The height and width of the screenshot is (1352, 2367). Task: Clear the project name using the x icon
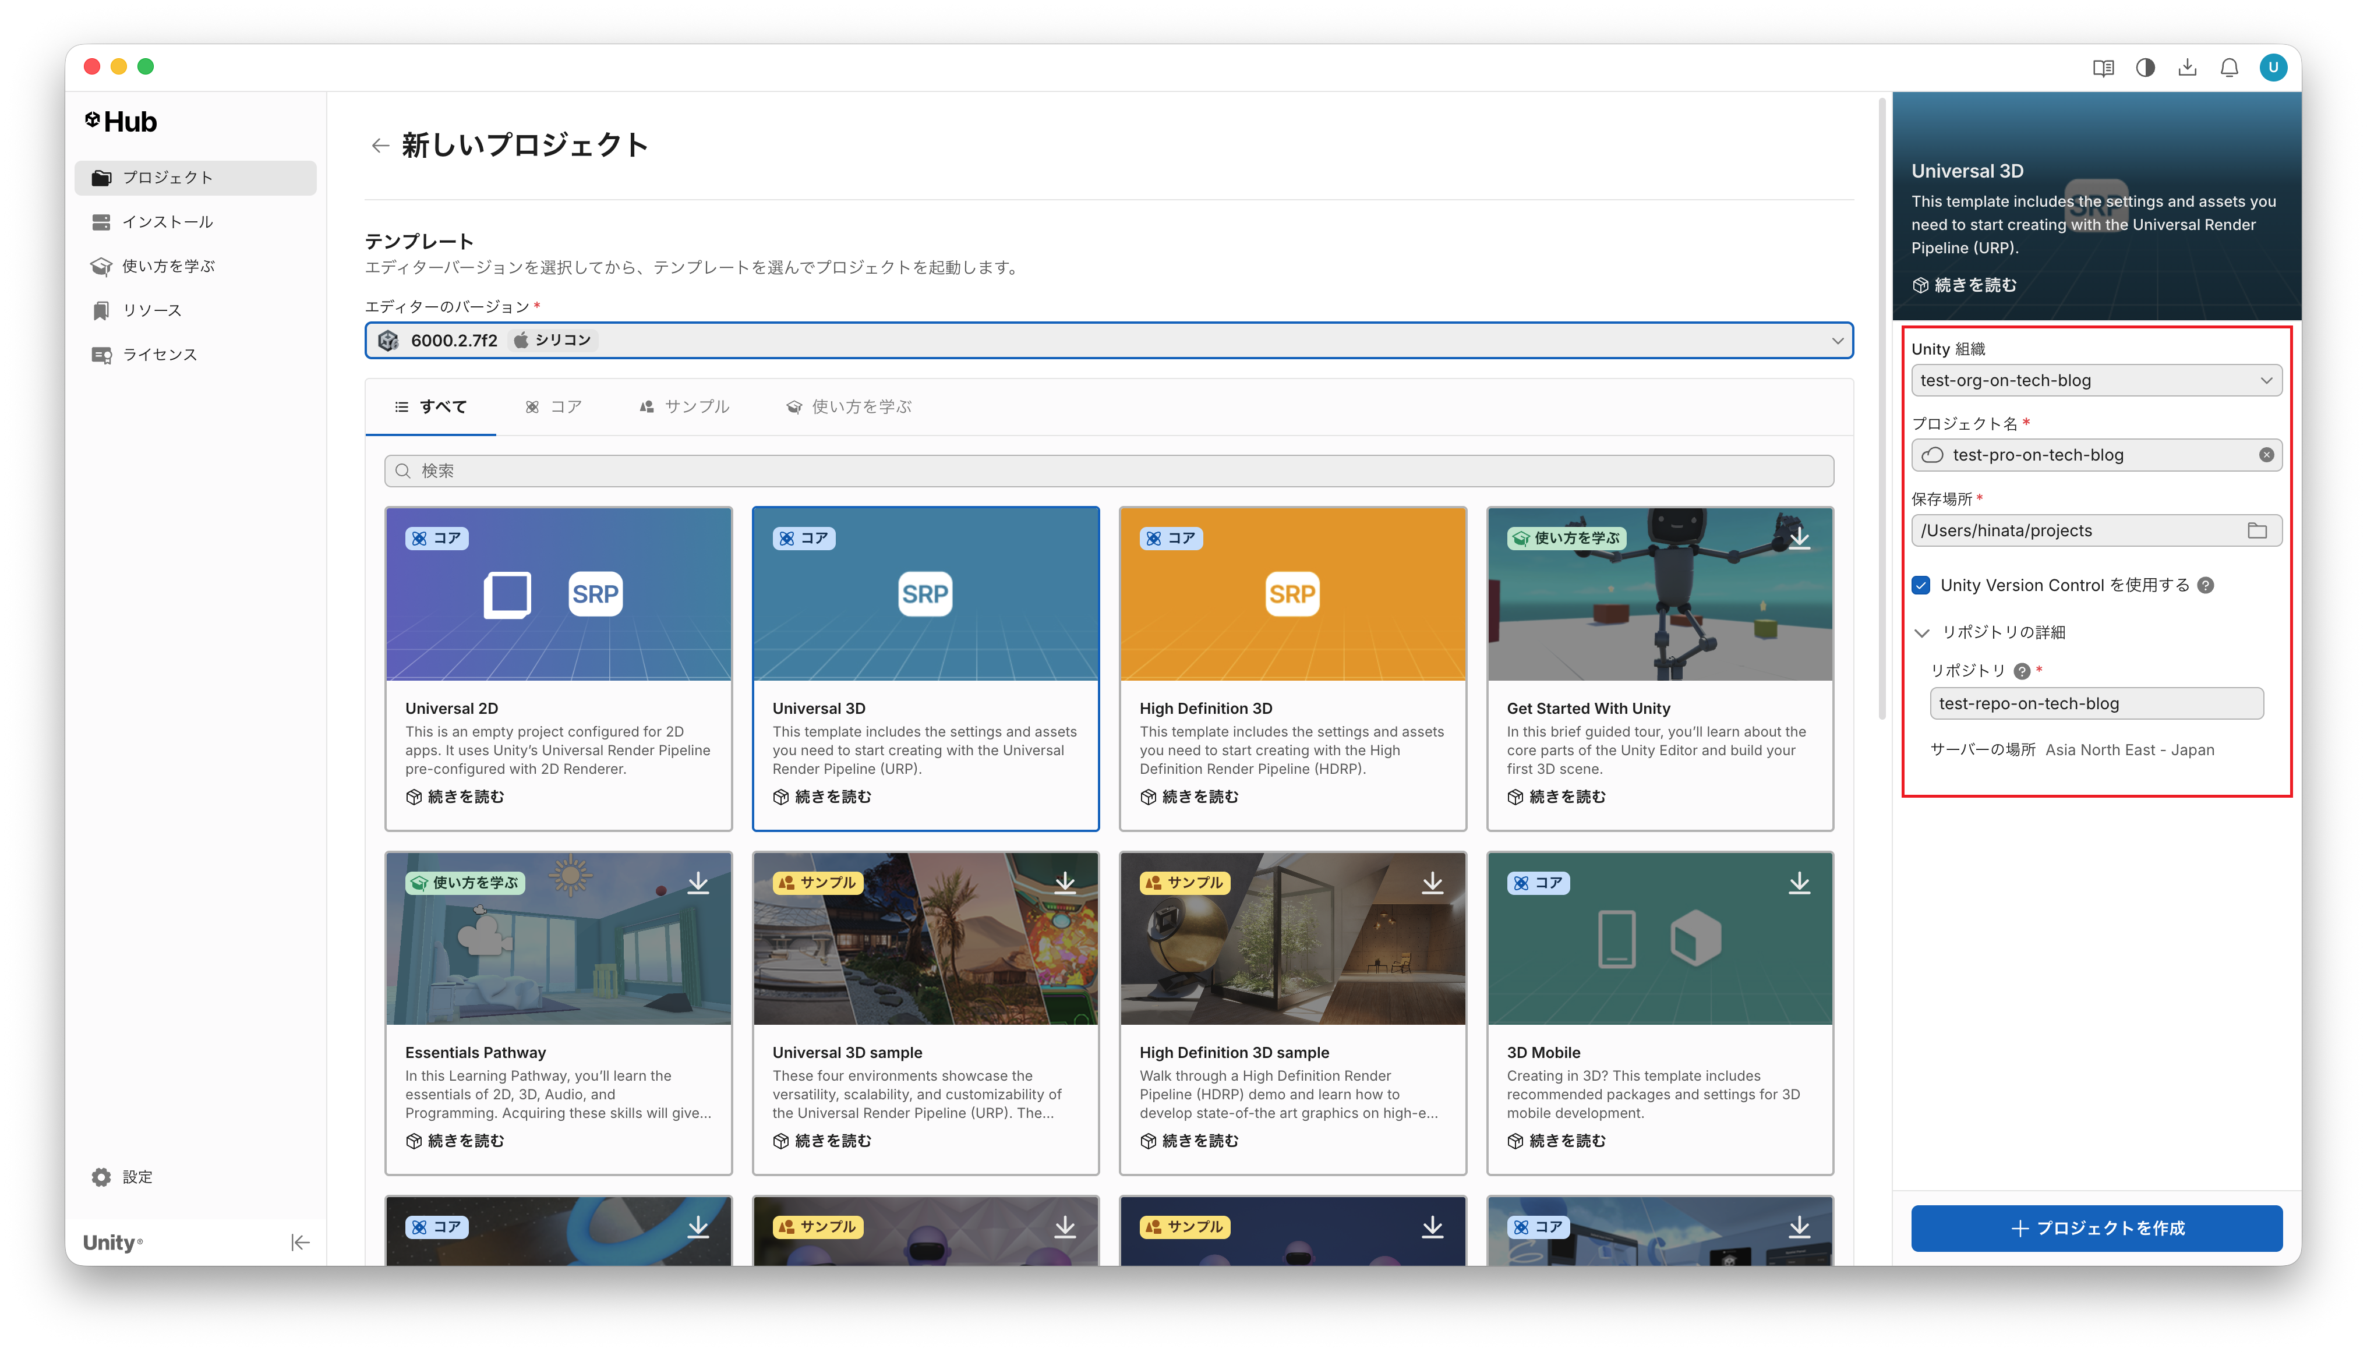click(2266, 454)
